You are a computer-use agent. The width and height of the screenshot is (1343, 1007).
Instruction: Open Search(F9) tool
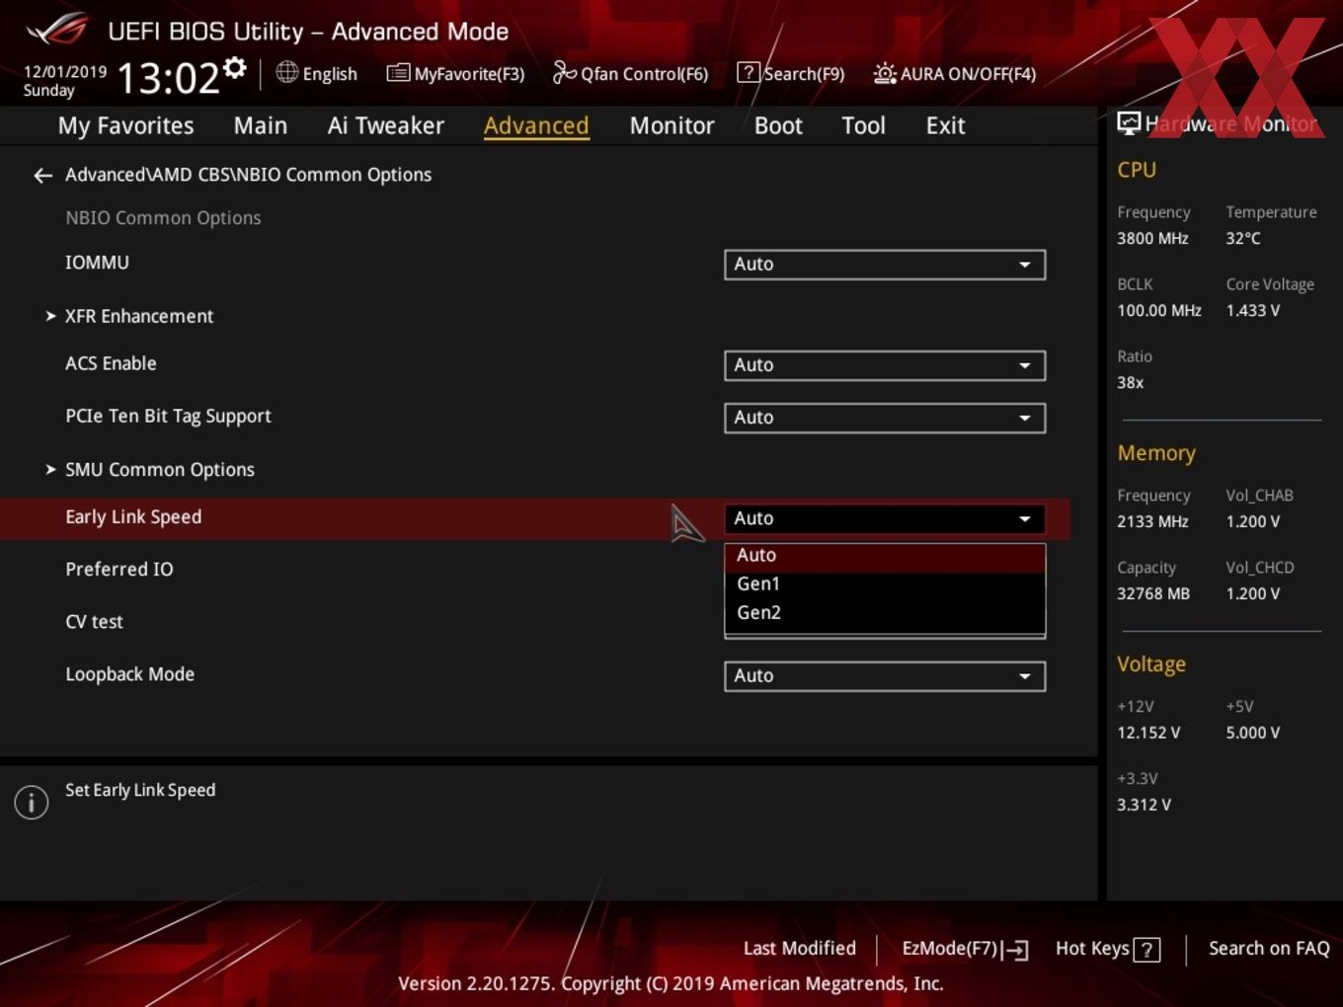[791, 73]
